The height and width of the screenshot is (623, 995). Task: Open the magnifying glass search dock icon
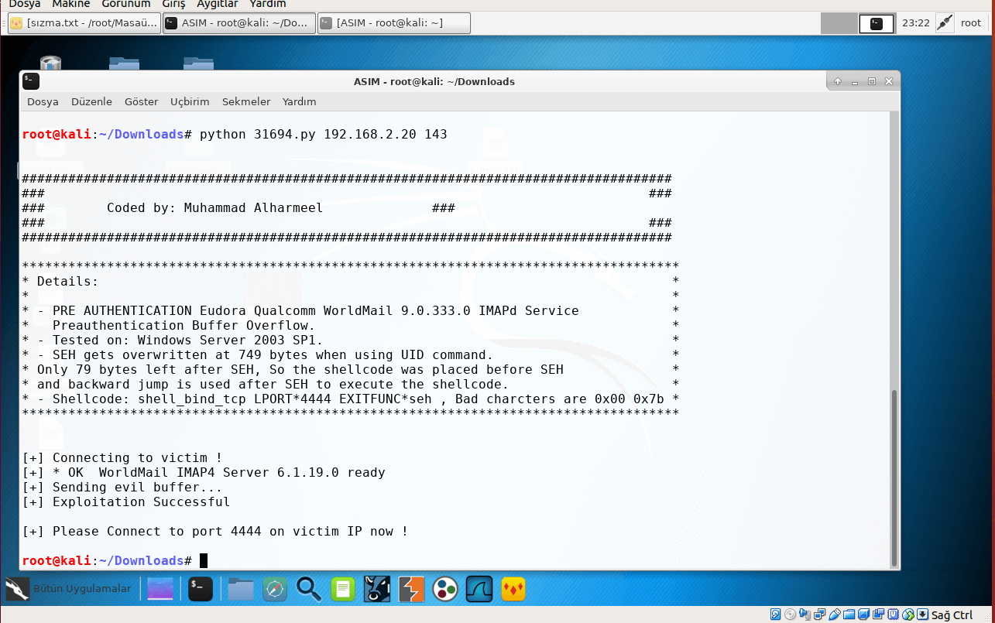[x=309, y=589]
